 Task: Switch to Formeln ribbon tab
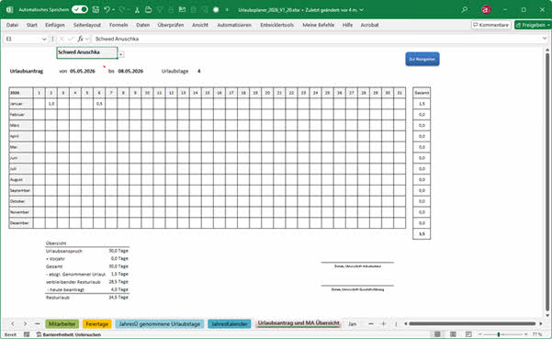(x=118, y=25)
